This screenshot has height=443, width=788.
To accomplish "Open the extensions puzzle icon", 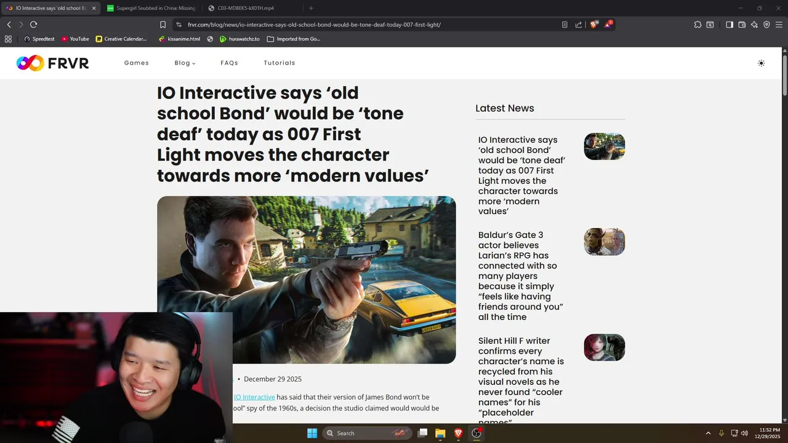I will click(698, 25).
